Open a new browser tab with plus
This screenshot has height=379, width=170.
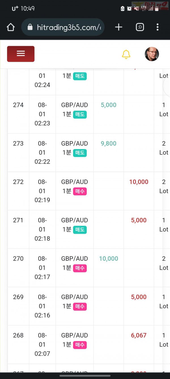(x=119, y=27)
